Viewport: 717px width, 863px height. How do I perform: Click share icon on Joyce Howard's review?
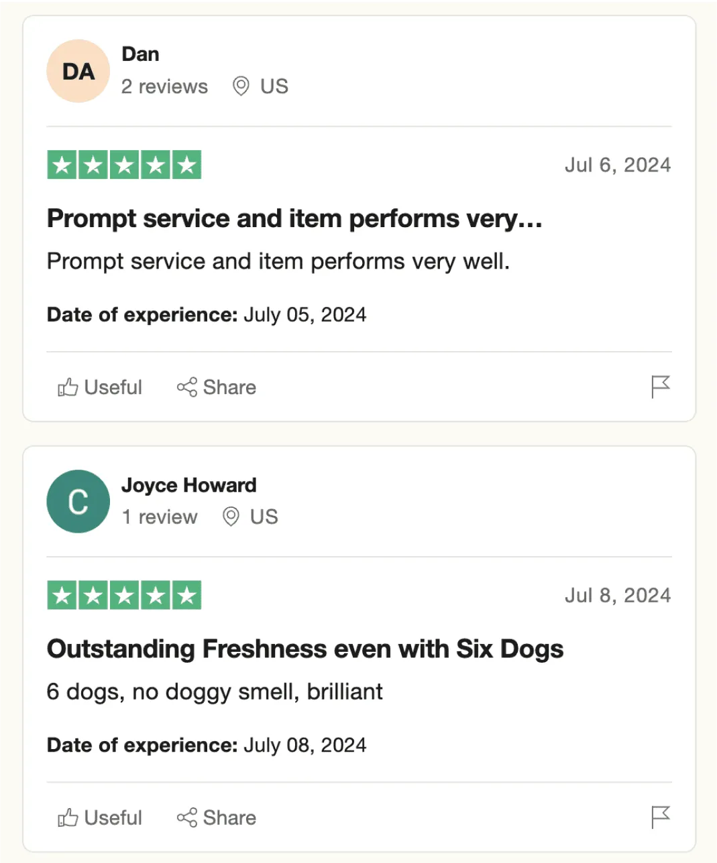[186, 817]
